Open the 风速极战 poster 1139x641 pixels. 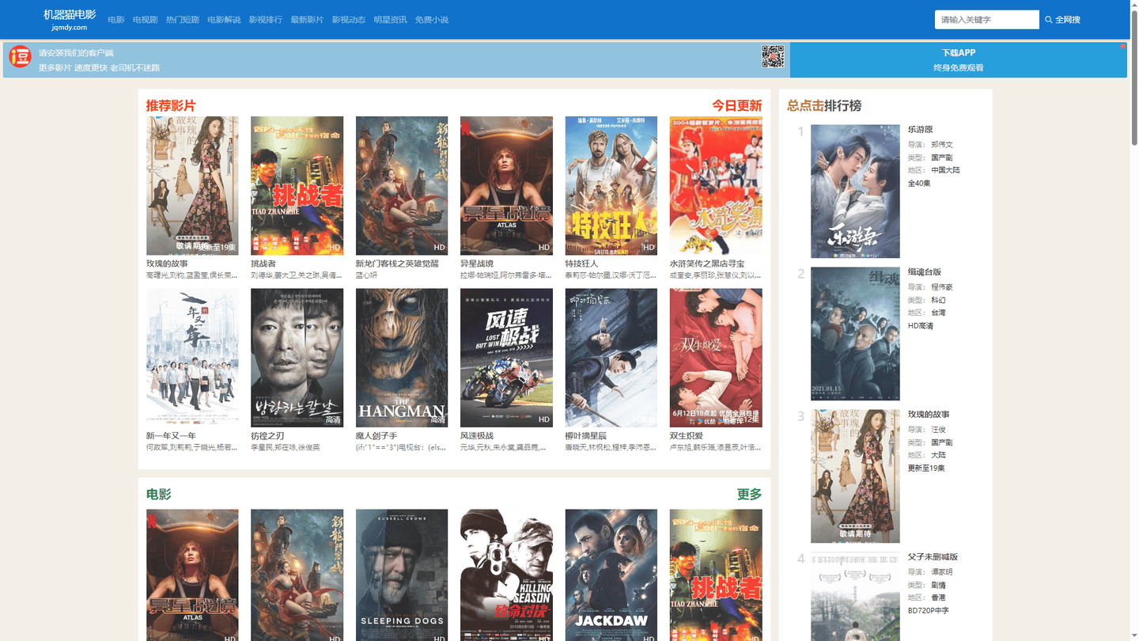coord(506,358)
